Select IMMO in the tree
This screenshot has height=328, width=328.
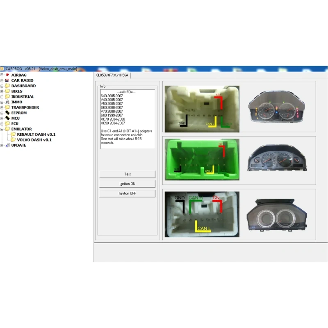pyautogui.click(x=17, y=102)
